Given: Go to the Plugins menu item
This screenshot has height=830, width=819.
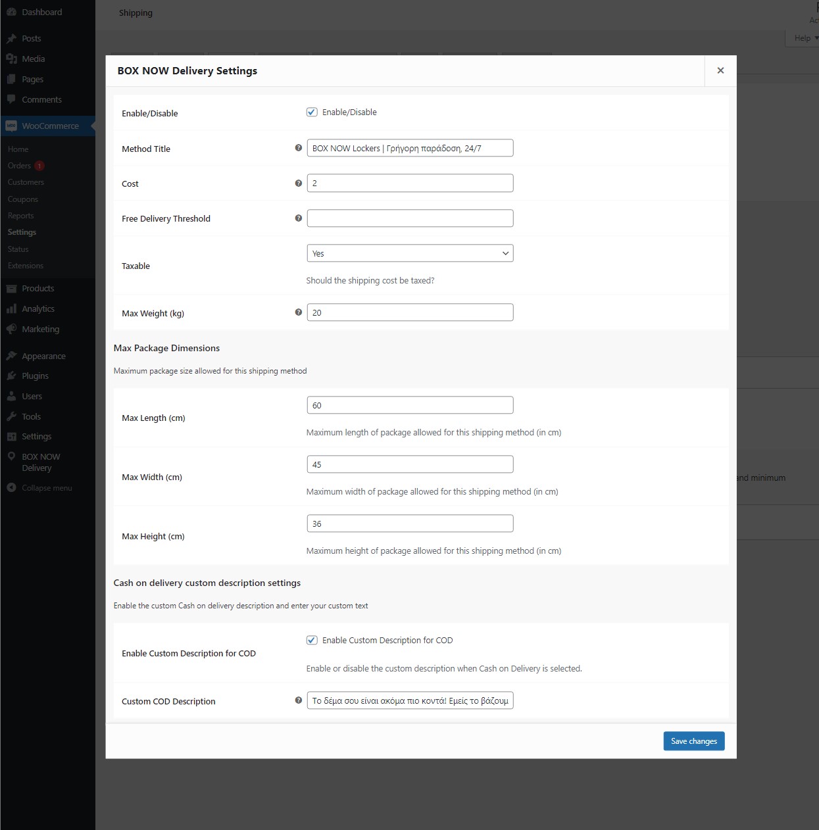Looking at the screenshot, I should [35, 376].
